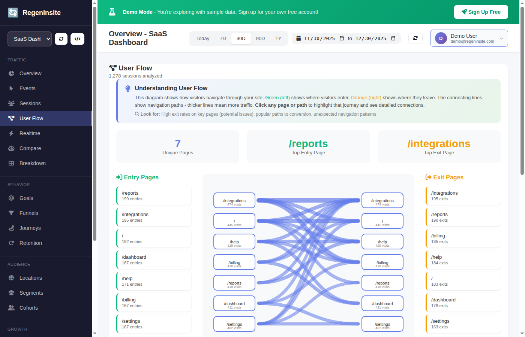Click the /reports top entry page card
This screenshot has height=337, width=525.
(x=308, y=146)
